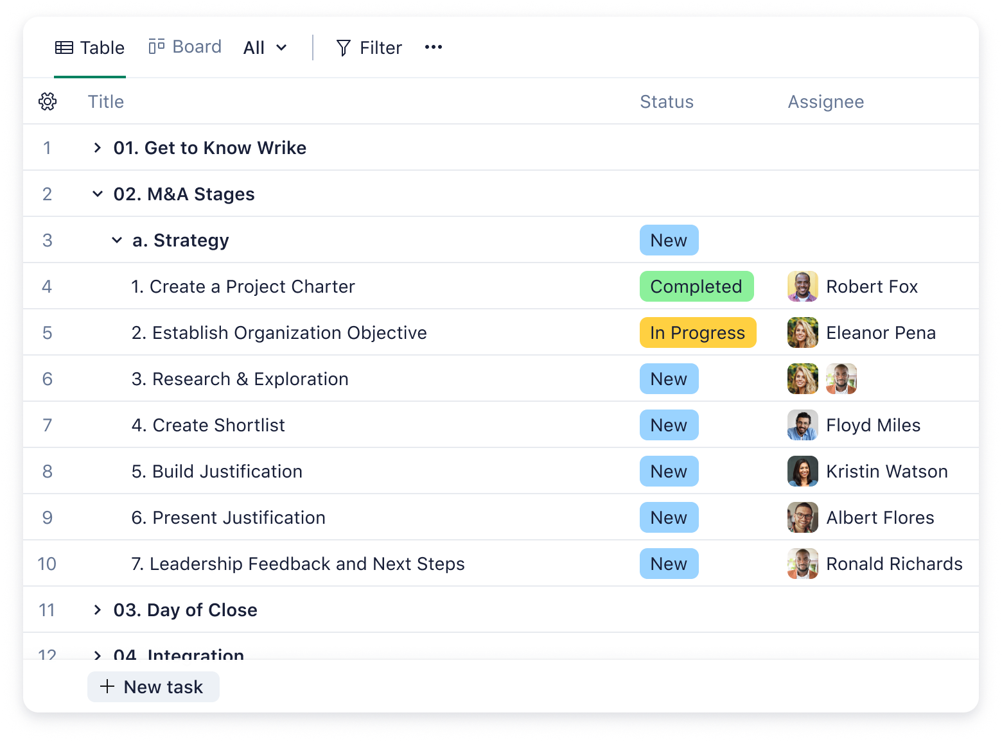The image size is (1002, 742).
Task: Click the In Progress status badge
Action: 698,332
